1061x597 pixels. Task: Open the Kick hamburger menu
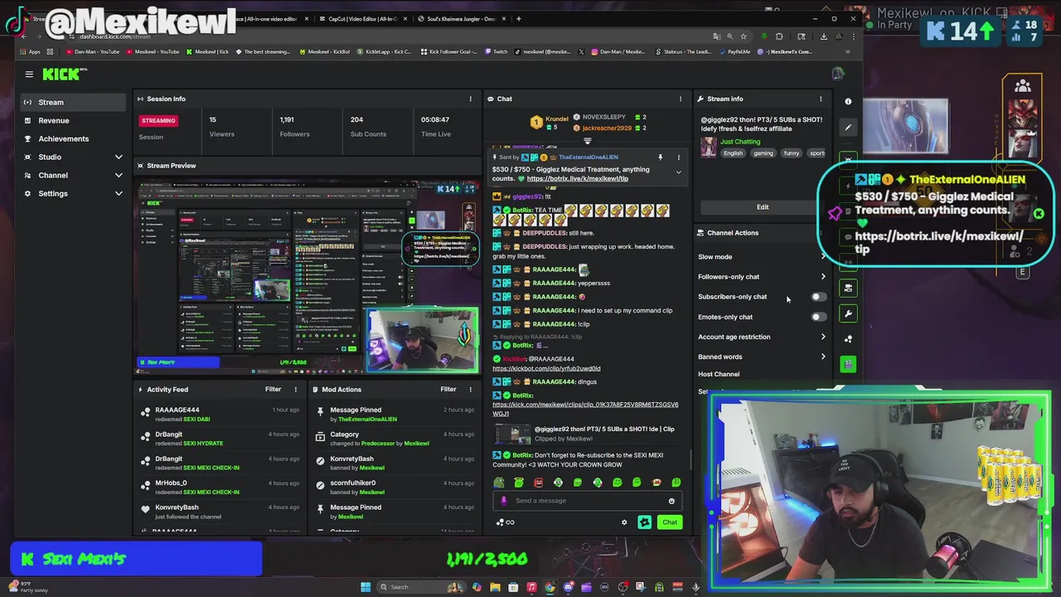[29, 75]
